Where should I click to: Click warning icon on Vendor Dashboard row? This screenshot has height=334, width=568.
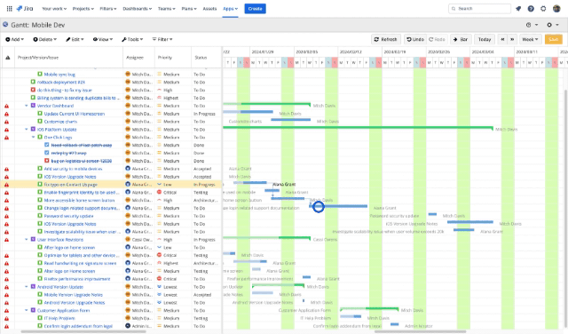[6, 106]
